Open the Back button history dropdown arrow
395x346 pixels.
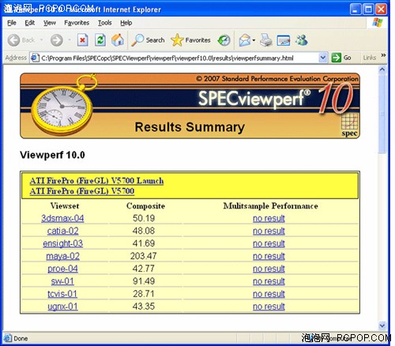tap(42, 40)
